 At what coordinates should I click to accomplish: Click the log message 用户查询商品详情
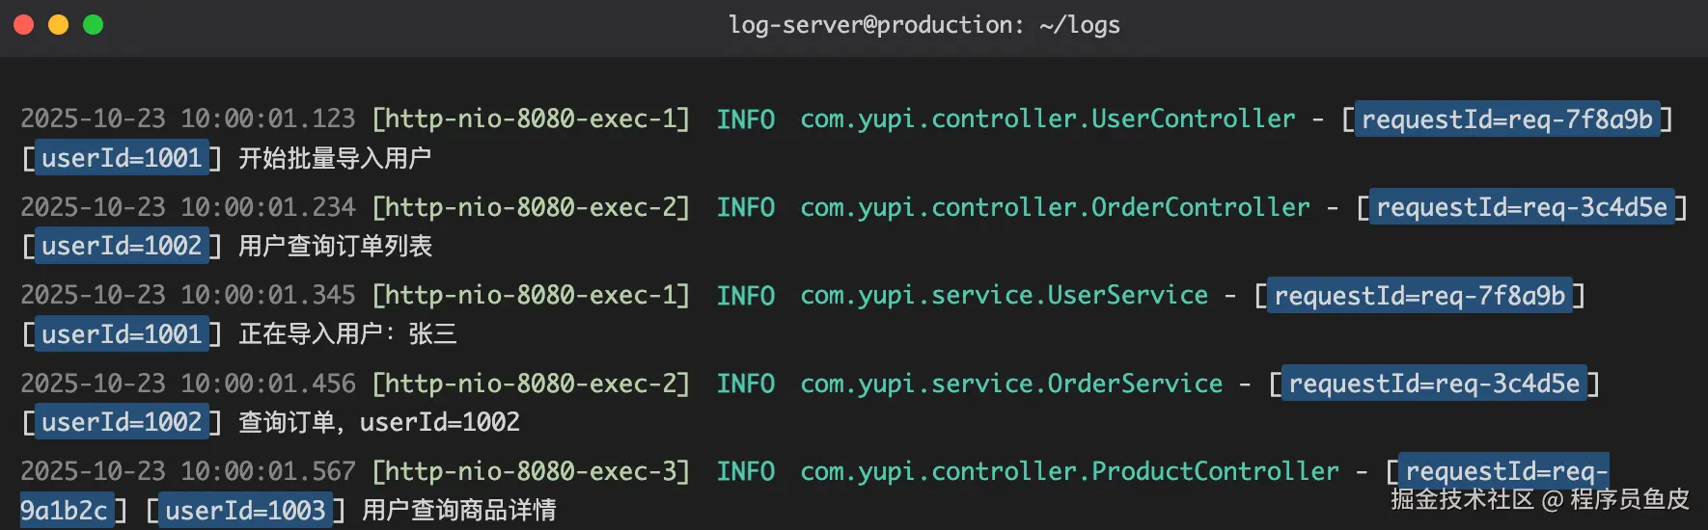point(458,511)
